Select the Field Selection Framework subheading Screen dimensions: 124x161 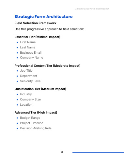(x=36, y=23)
